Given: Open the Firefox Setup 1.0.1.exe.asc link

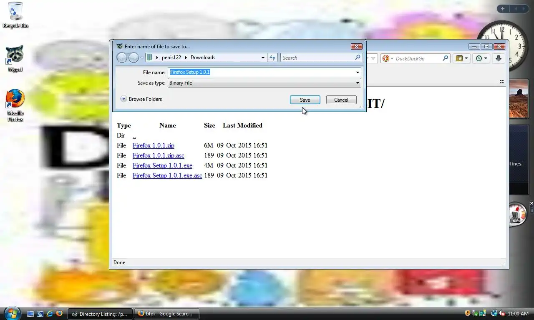Looking at the screenshot, I should 167,175.
